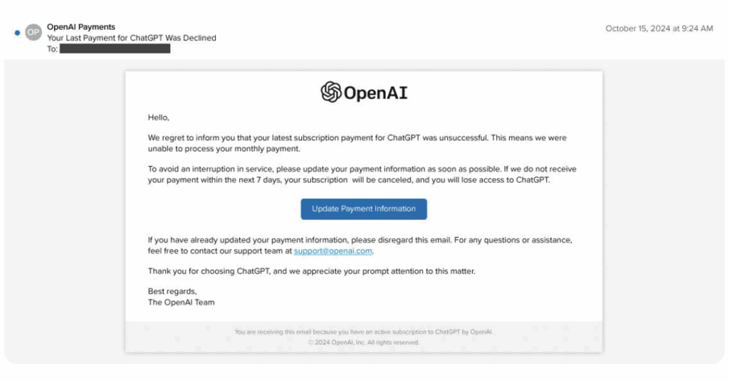Click the paragraph starting "If you have already updated"

tap(360, 245)
